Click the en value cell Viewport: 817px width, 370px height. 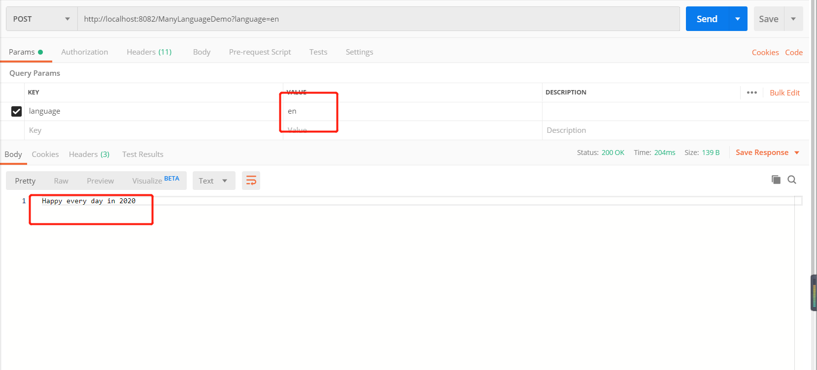pos(412,111)
